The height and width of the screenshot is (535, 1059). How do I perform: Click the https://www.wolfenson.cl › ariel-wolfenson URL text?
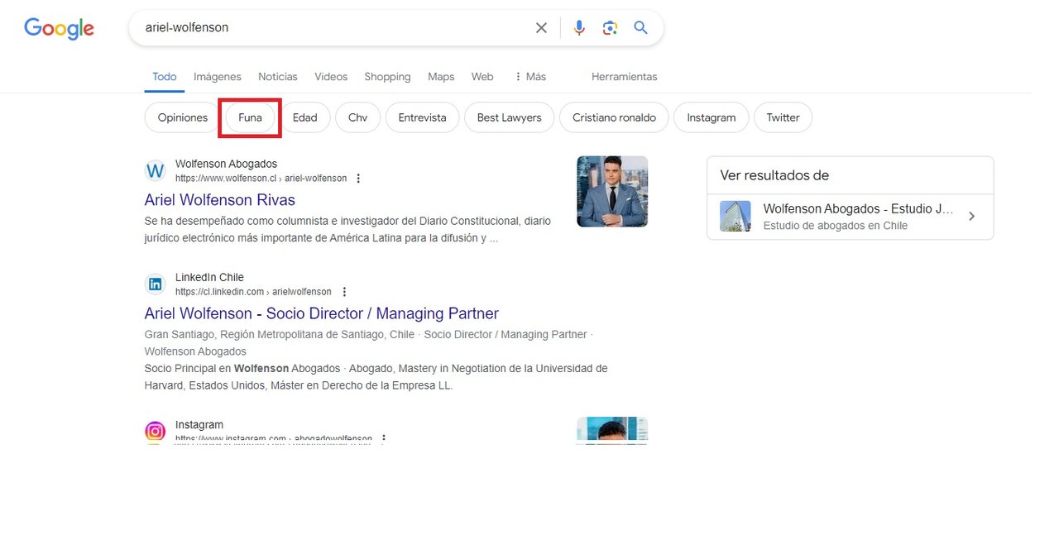(x=261, y=179)
